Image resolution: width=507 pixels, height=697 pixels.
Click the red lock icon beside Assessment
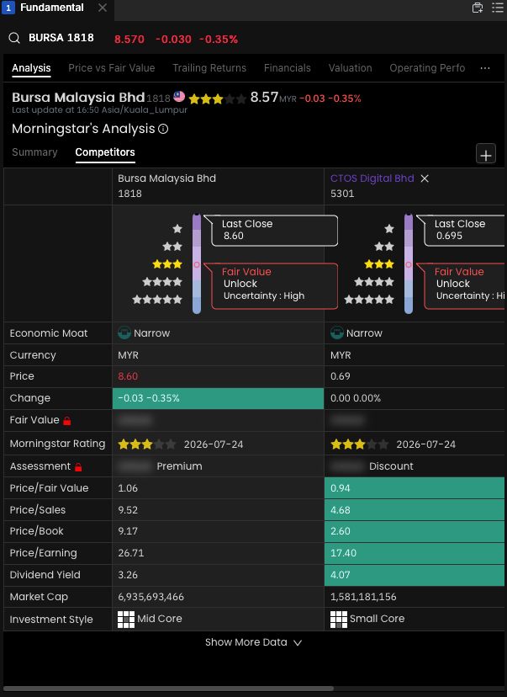pyautogui.click(x=78, y=466)
